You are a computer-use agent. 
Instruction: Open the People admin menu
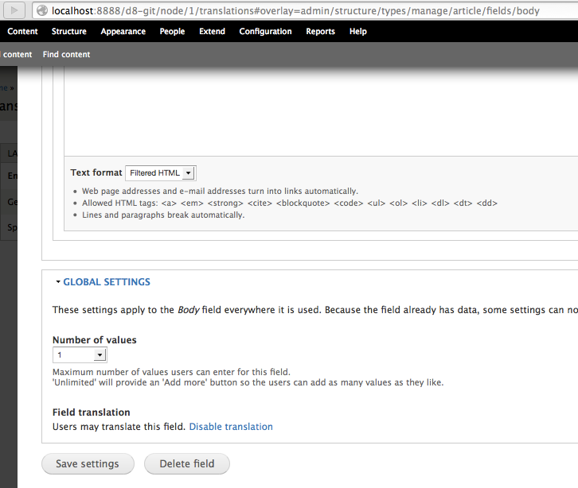[172, 31]
